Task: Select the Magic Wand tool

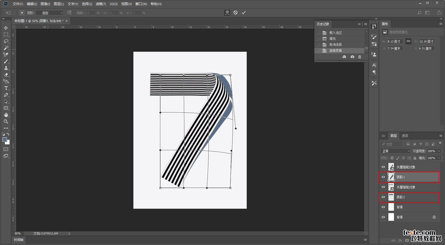Action: (x=6, y=48)
